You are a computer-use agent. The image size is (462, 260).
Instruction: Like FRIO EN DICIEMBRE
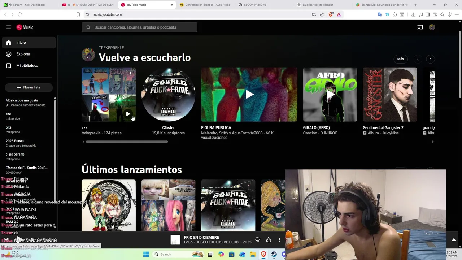tap(269, 240)
